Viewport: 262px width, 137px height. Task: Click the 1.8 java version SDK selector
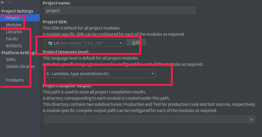point(84,43)
